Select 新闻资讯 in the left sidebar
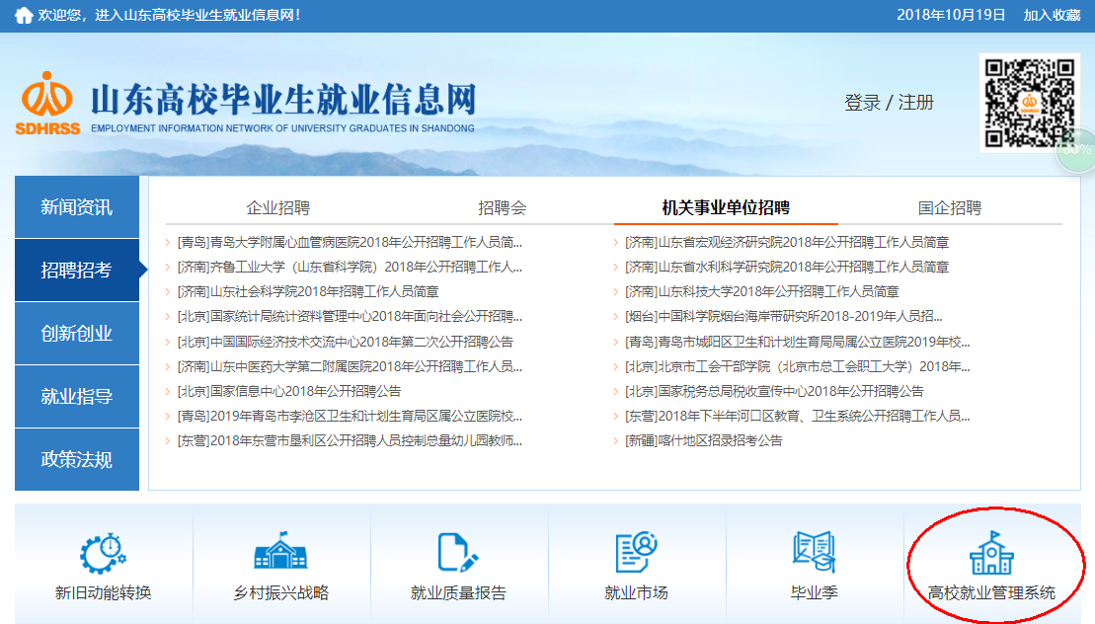The height and width of the screenshot is (624, 1095). 77,207
